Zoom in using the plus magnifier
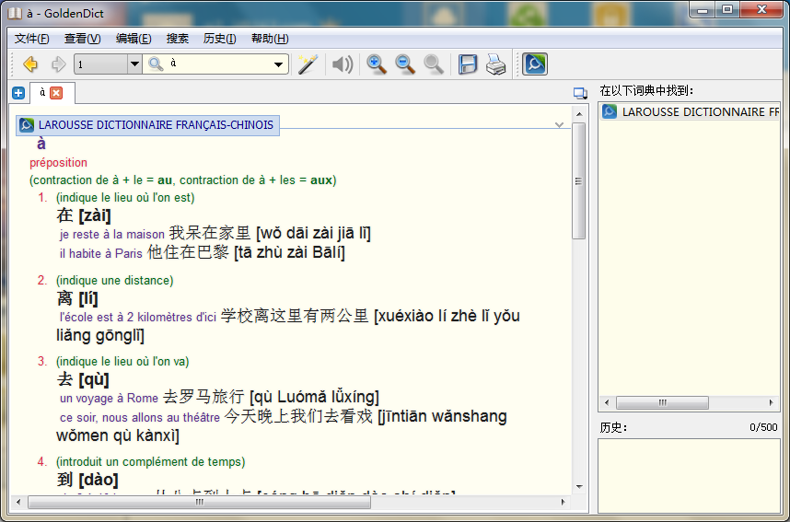The image size is (790, 522). point(377,64)
